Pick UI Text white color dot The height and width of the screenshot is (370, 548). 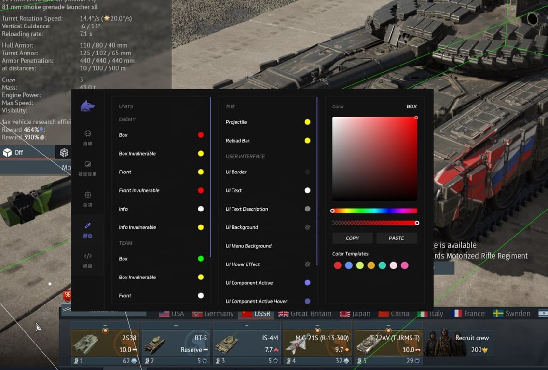click(x=308, y=190)
